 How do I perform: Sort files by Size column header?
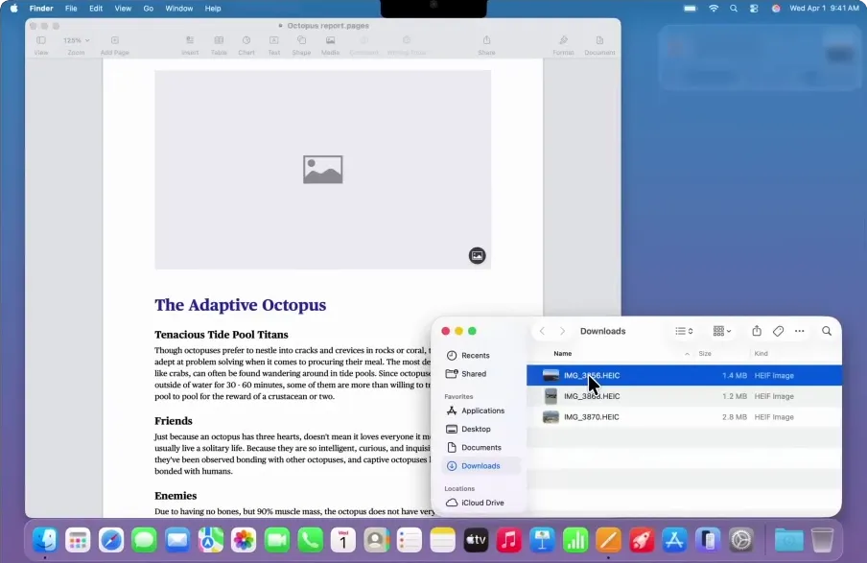(x=705, y=353)
